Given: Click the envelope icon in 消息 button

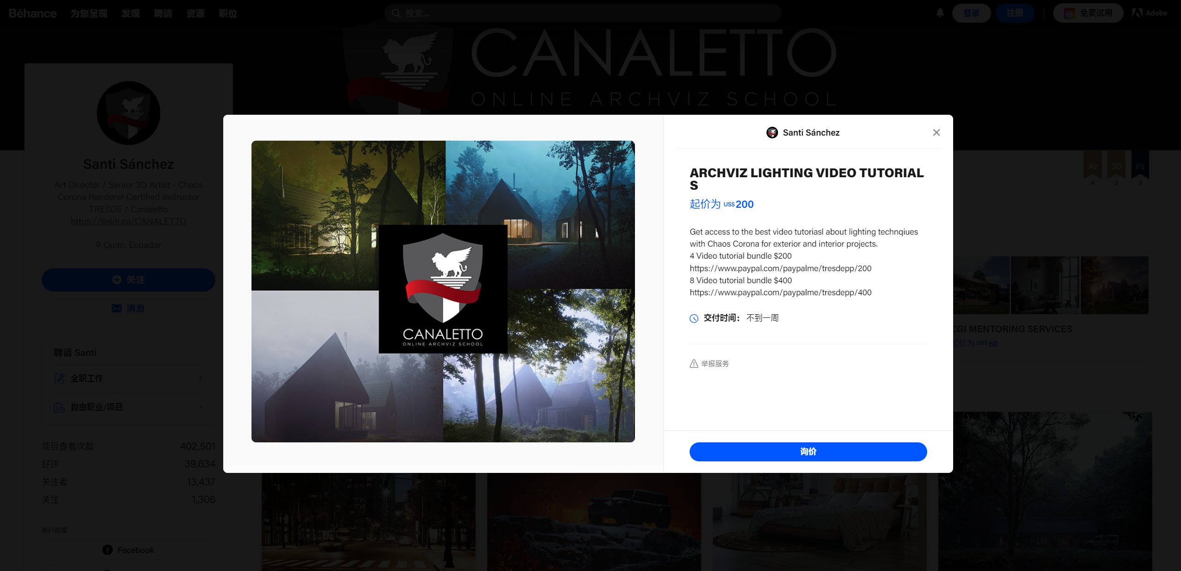Looking at the screenshot, I should (x=117, y=309).
